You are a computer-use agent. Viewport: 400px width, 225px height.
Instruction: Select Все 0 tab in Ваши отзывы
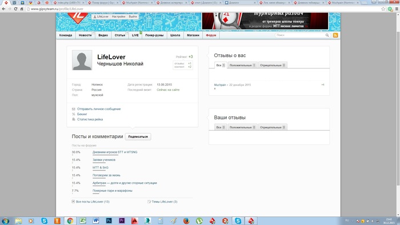pos(221,127)
